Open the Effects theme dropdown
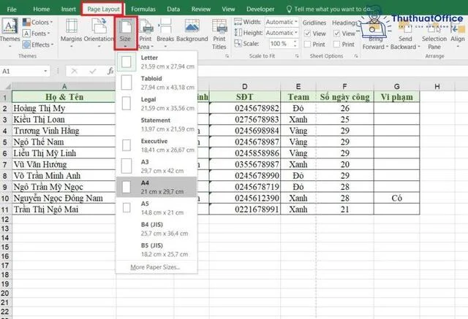 38,45
